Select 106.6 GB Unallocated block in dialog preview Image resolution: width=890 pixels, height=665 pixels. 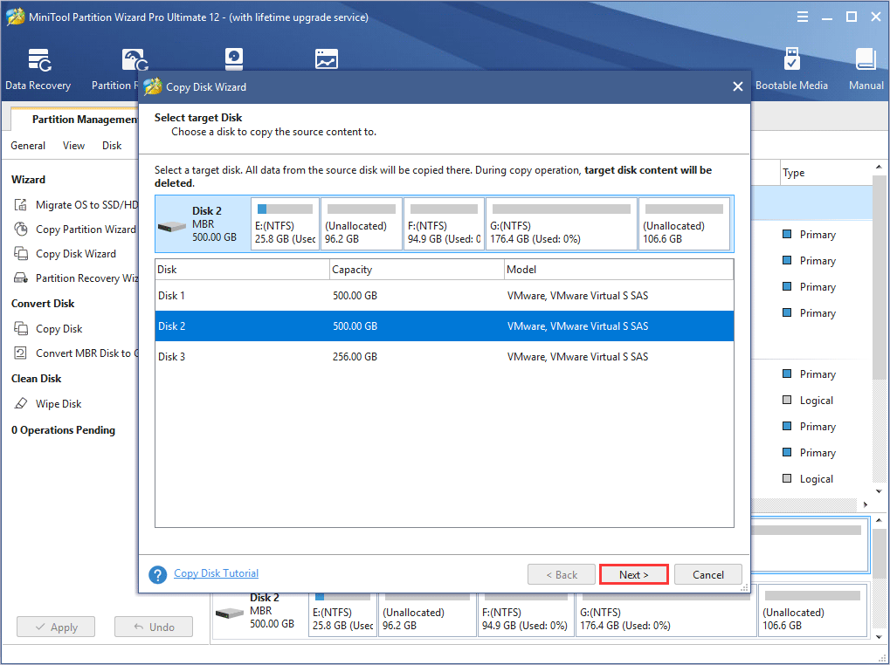pyautogui.click(x=684, y=224)
